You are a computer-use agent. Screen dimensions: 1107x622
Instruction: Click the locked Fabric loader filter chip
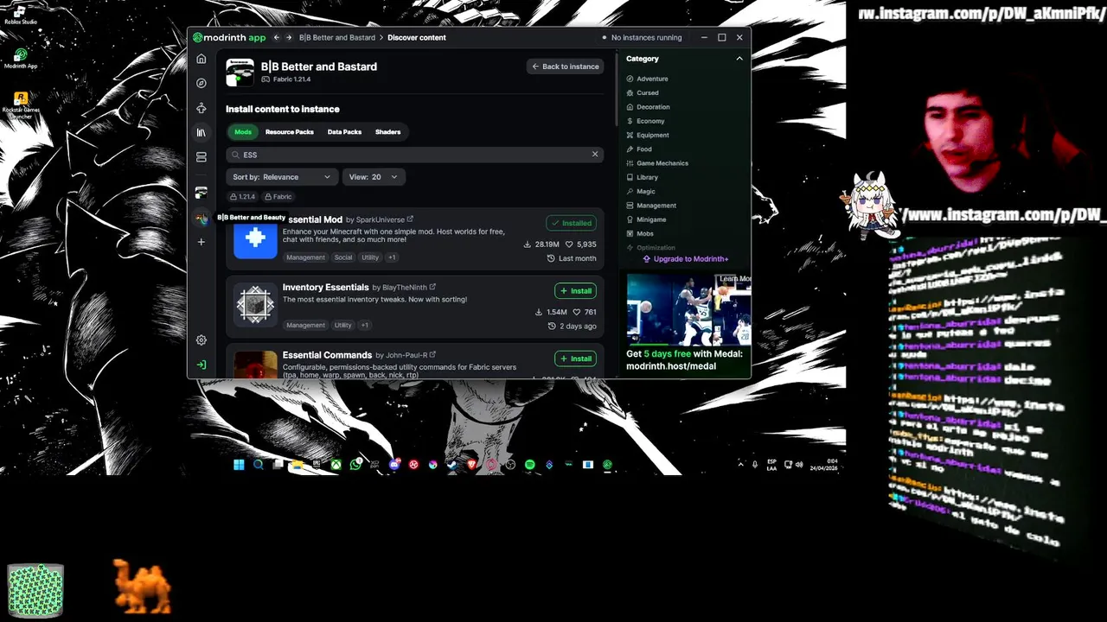click(x=278, y=197)
